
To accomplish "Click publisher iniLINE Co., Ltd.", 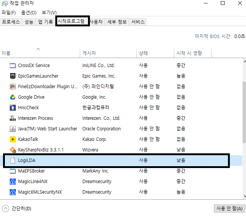I will (99, 66).
